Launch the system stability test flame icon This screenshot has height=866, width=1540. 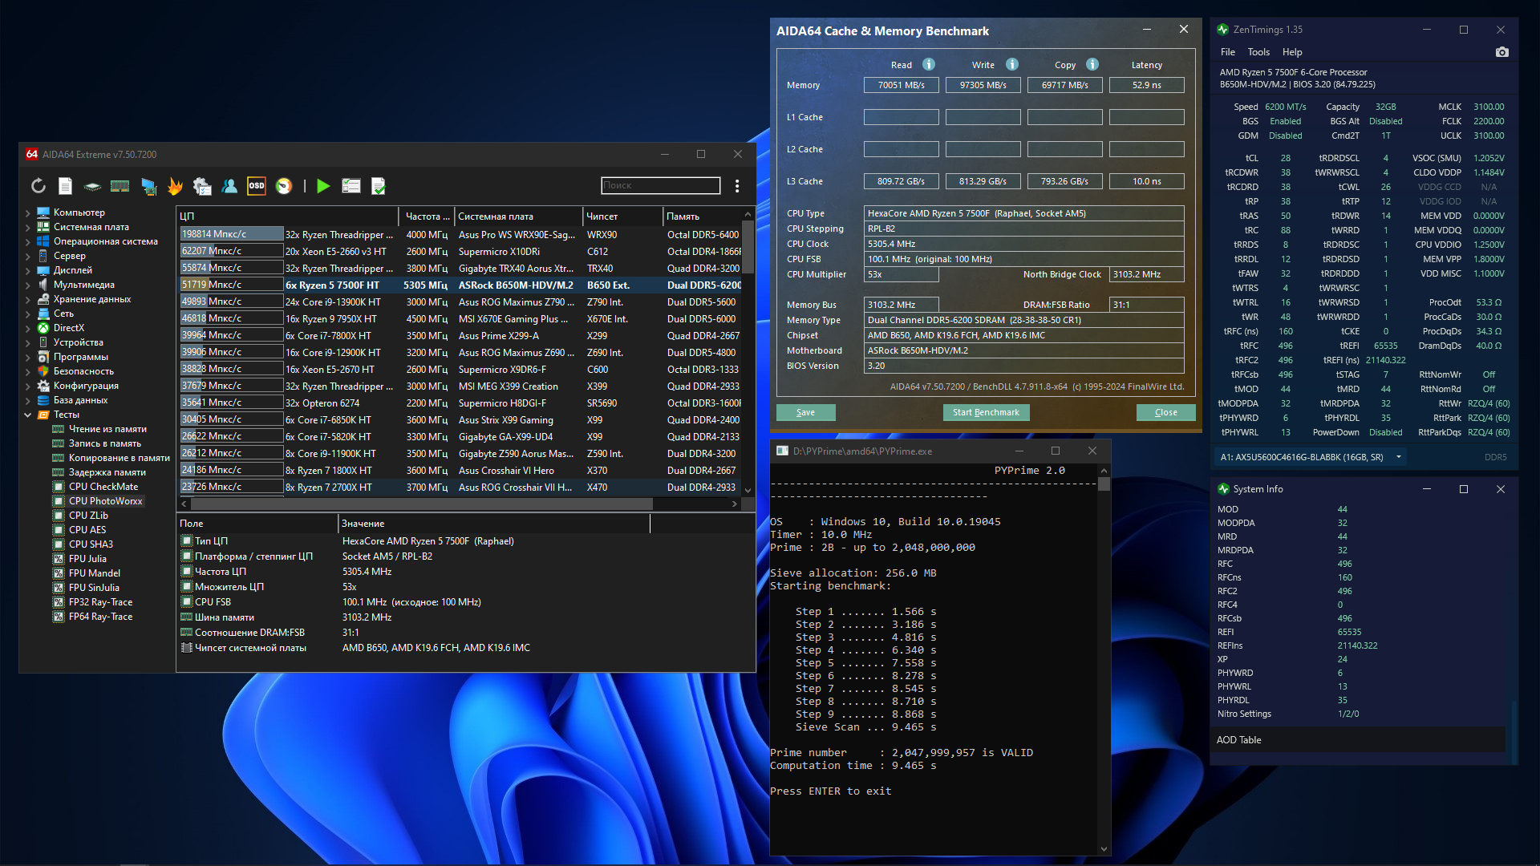pos(175,186)
